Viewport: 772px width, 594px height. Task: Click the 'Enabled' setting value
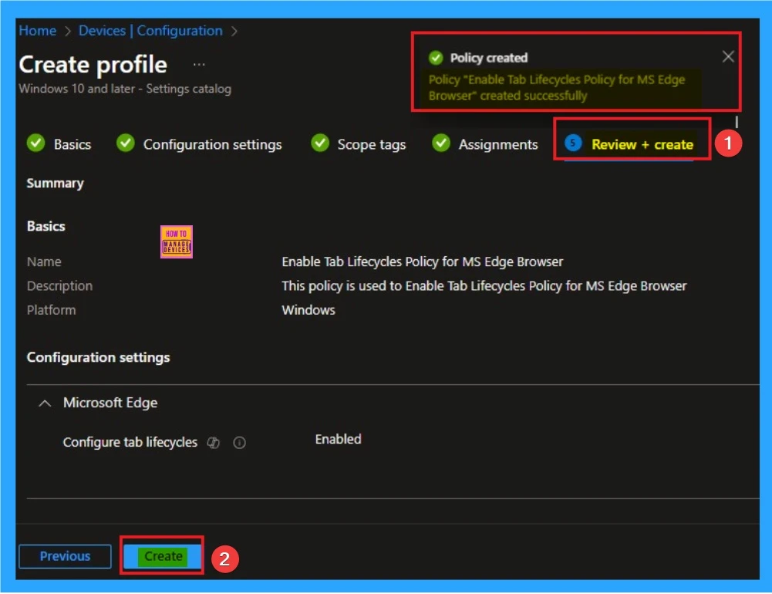click(x=338, y=439)
